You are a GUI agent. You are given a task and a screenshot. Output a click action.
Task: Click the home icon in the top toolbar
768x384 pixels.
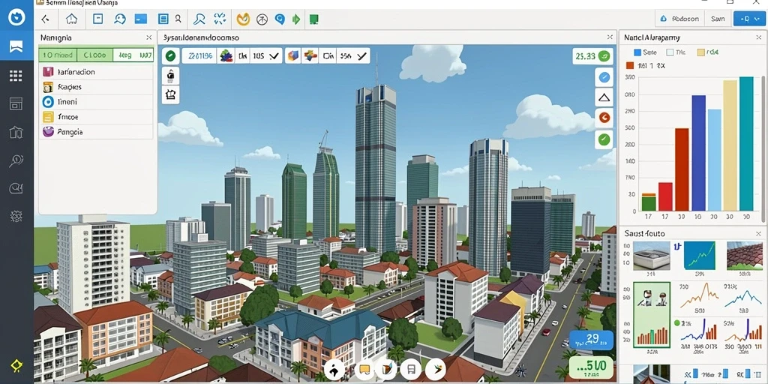pyautogui.click(x=71, y=19)
